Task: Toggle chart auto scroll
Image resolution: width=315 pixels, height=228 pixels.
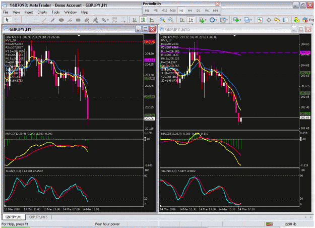Action: (182, 20)
